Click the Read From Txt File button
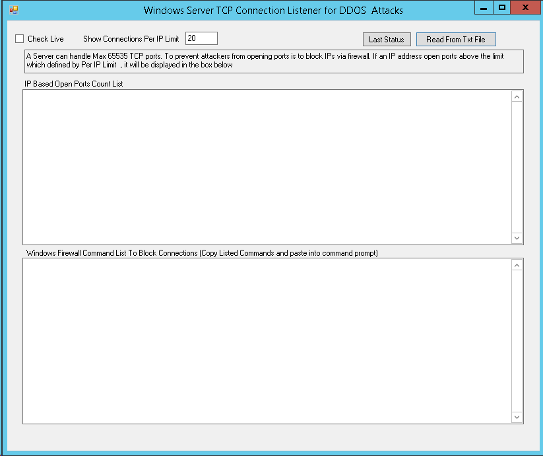This screenshot has height=456, width=543. [x=456, y=39]
